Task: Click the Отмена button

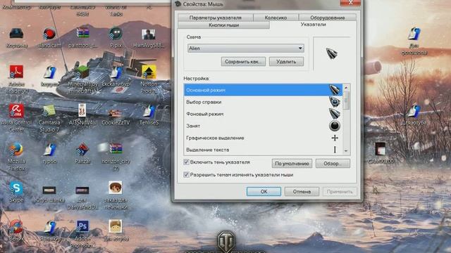Action: (x=302, y=192)
